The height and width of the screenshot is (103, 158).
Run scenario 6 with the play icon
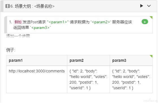[142, 6]
